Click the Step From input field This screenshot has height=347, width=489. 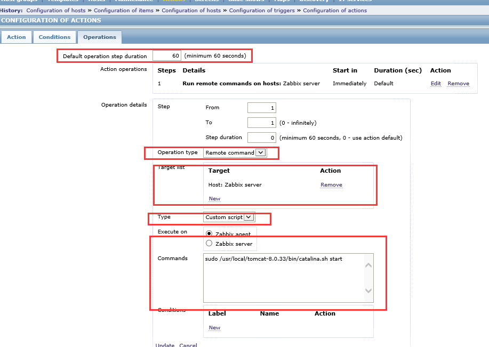[x=262, y=108]
